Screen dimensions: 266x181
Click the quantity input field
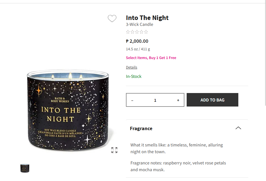[x=155, y=100]
